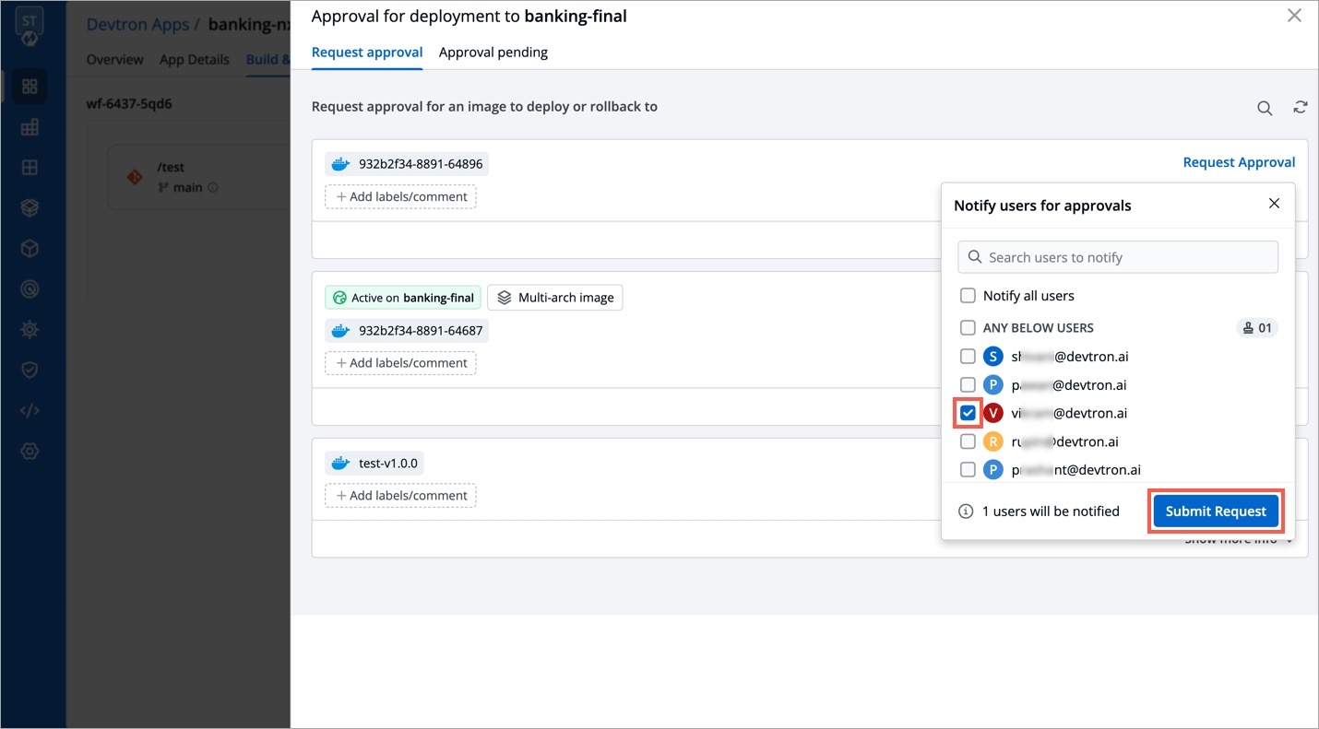Add labels/comment to the test-v1.0.0 image
The width and height of the screenshot is (1319, 729).
tap(400, 496)
